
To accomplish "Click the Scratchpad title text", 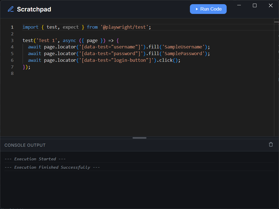I will pyautogui.click(x=34, y=9).
